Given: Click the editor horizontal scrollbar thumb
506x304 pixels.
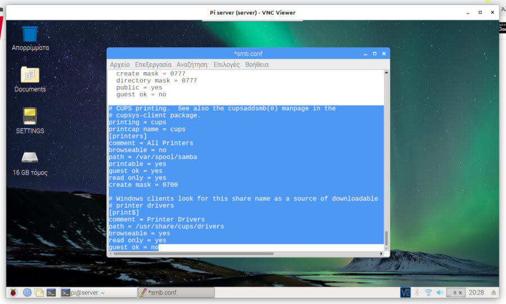Looking at the screenshot, I should 193,253.
